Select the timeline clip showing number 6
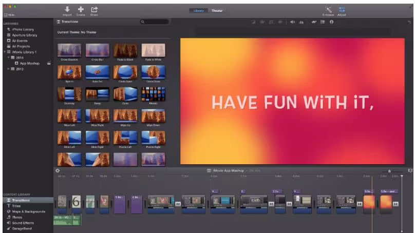 point(76,204)
